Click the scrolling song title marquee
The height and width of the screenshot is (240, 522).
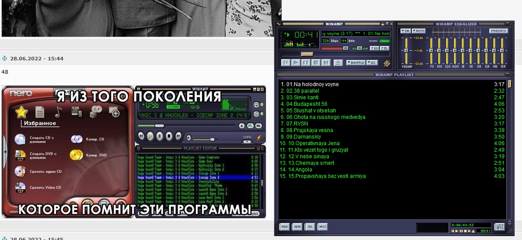356,34
